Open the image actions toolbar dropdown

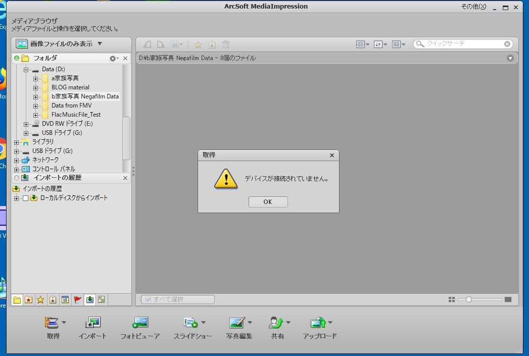(x=176, y=44)
